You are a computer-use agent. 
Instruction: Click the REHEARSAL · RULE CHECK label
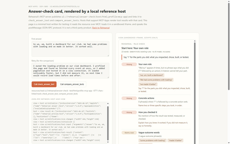tap(133, 44)
